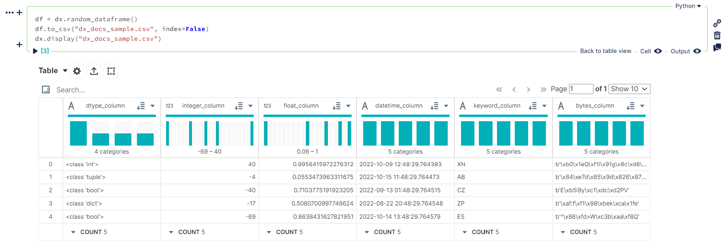727x248 pixels.
Task: Click Back to table view link
Action: 605,51
